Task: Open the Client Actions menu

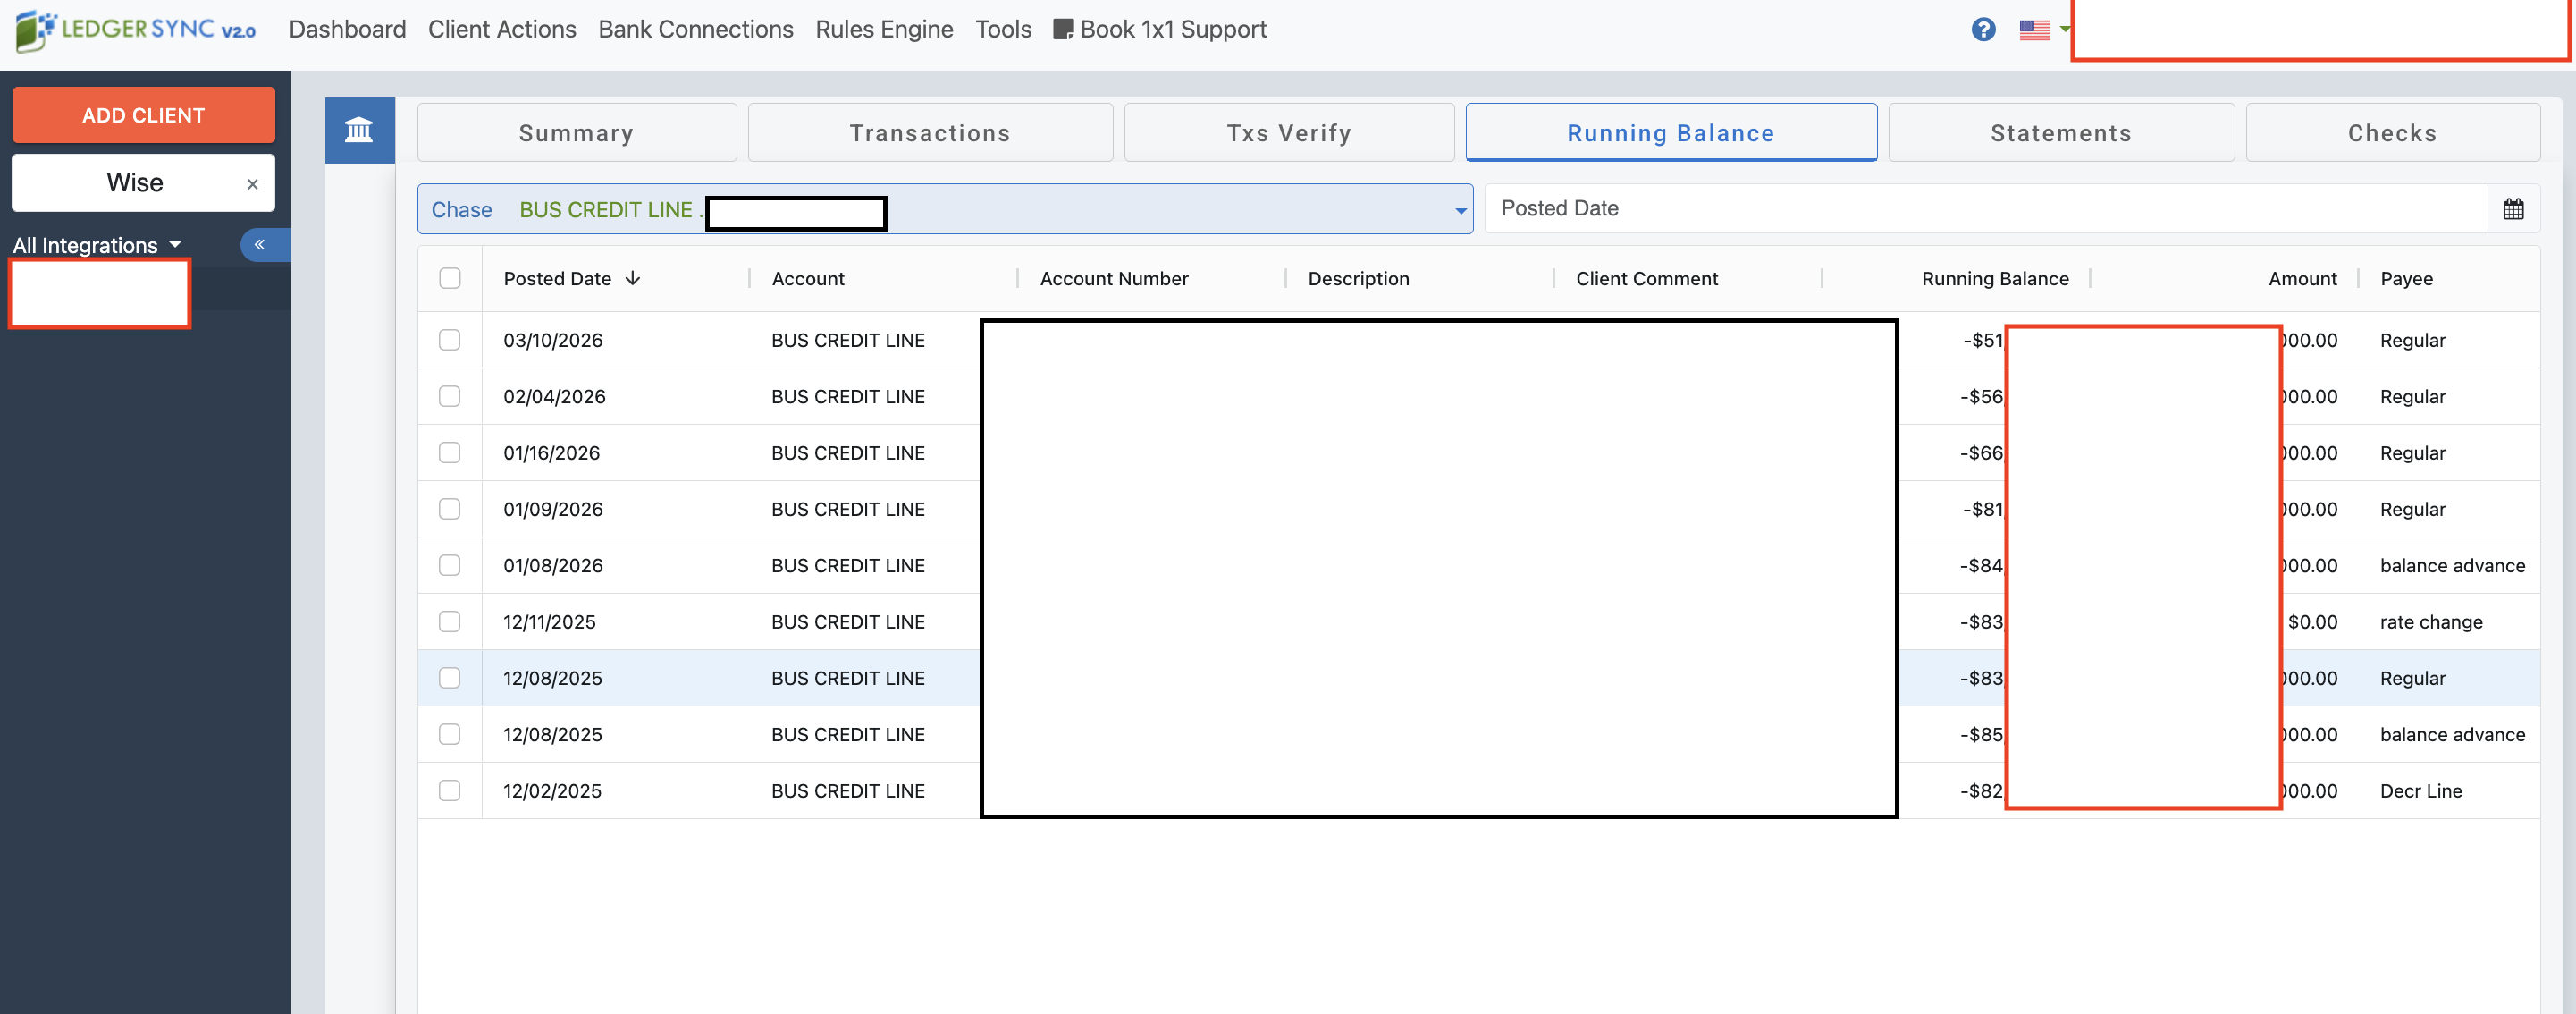Action: coord(501,30)
